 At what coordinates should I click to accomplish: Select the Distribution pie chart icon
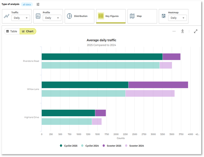69,16
